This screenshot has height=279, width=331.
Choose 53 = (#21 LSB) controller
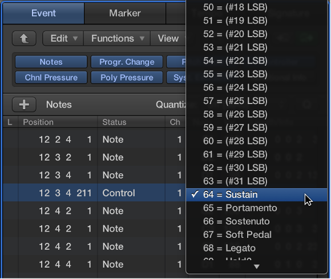(256, 47)
